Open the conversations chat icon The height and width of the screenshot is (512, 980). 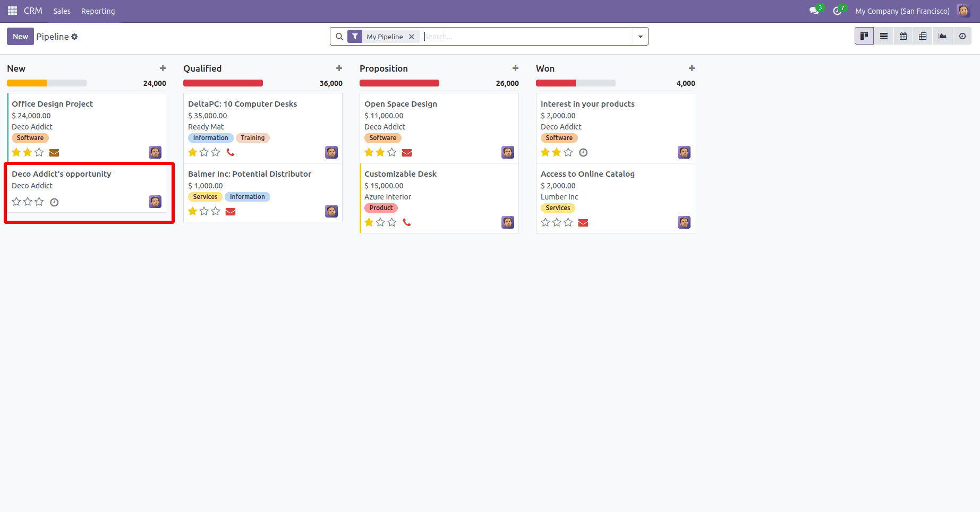tap(814, 11)
